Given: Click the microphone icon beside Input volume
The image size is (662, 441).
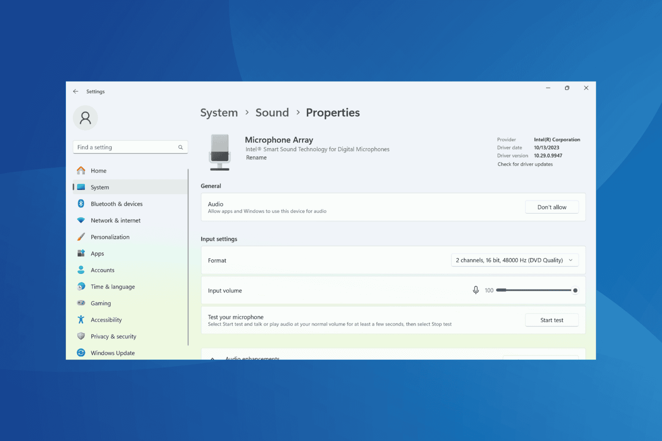Looking at the screenshot, I should [x=476, y=290].
